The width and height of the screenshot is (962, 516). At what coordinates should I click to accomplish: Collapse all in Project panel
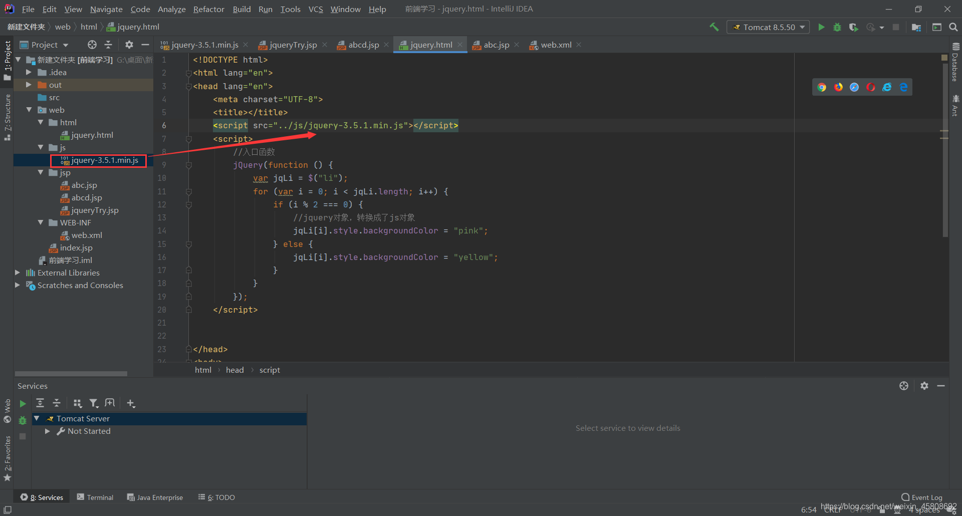point(108,45)
